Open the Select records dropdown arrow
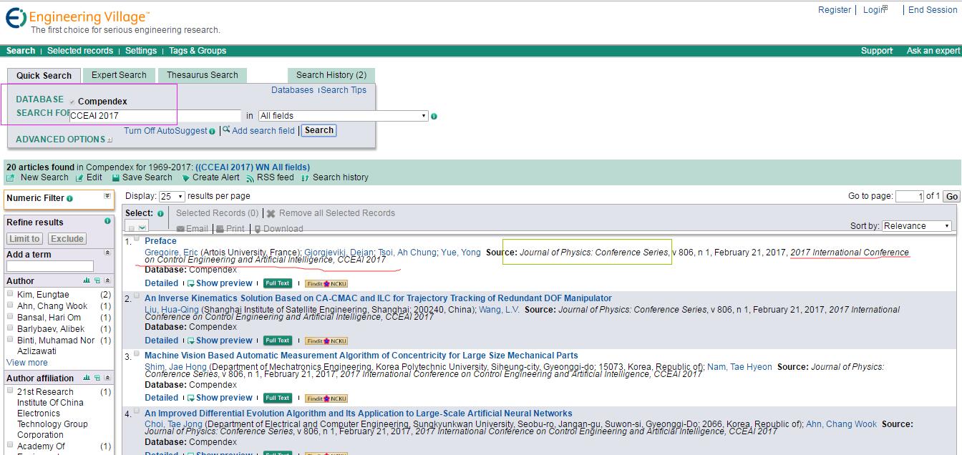 [x=142, y=228]
